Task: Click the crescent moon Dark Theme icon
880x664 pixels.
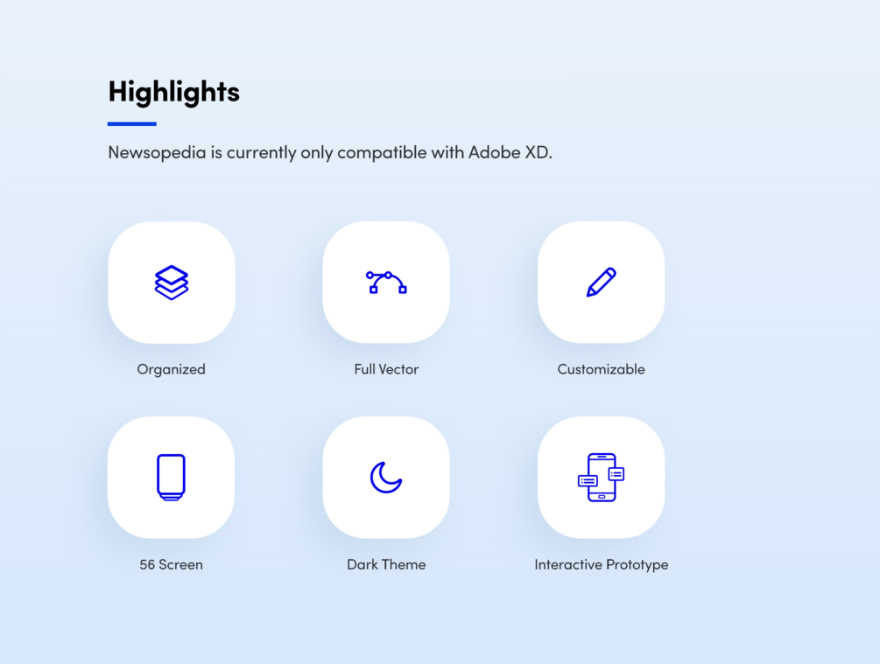Action: [x=386, y=478]
